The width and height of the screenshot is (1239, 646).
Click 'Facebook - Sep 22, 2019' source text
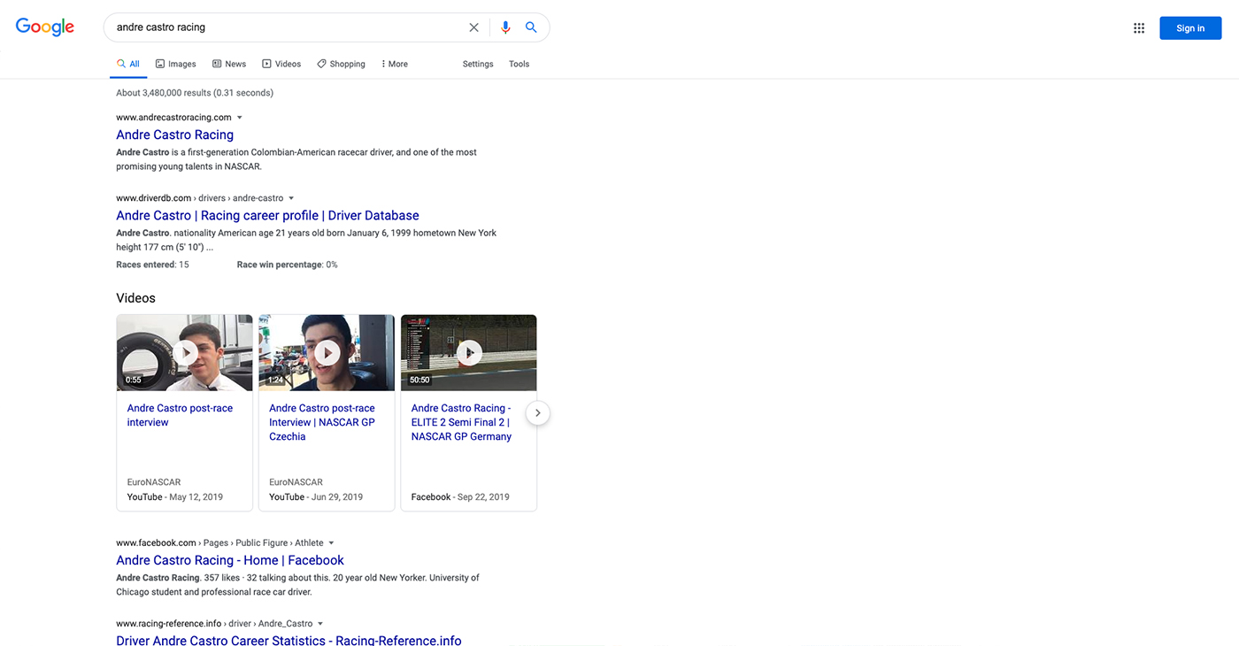point(460,497)
